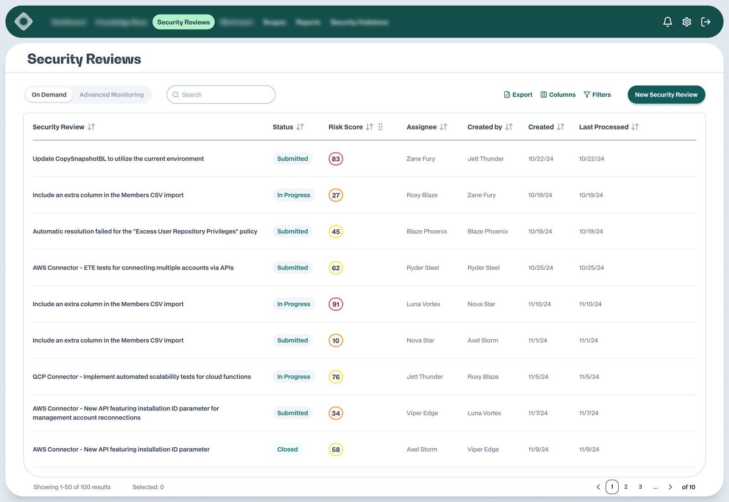This screenshot has height=502, width=729.
Task: Click risk score 34 badge
Action: [x=336, y=413]
